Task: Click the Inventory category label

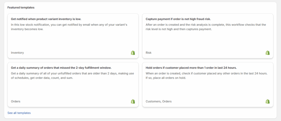Action: pos(17,53)
